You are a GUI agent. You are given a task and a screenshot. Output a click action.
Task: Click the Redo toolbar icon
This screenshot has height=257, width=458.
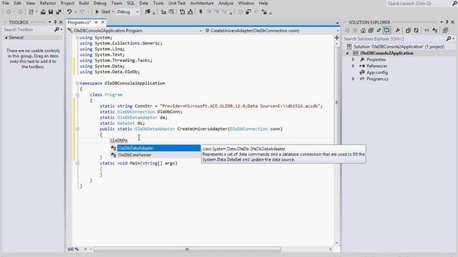click(x=82, y=12)
